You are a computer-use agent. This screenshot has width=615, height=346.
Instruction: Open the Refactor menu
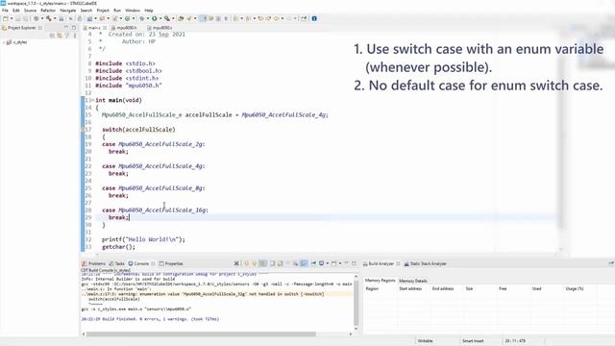[48, 11]
